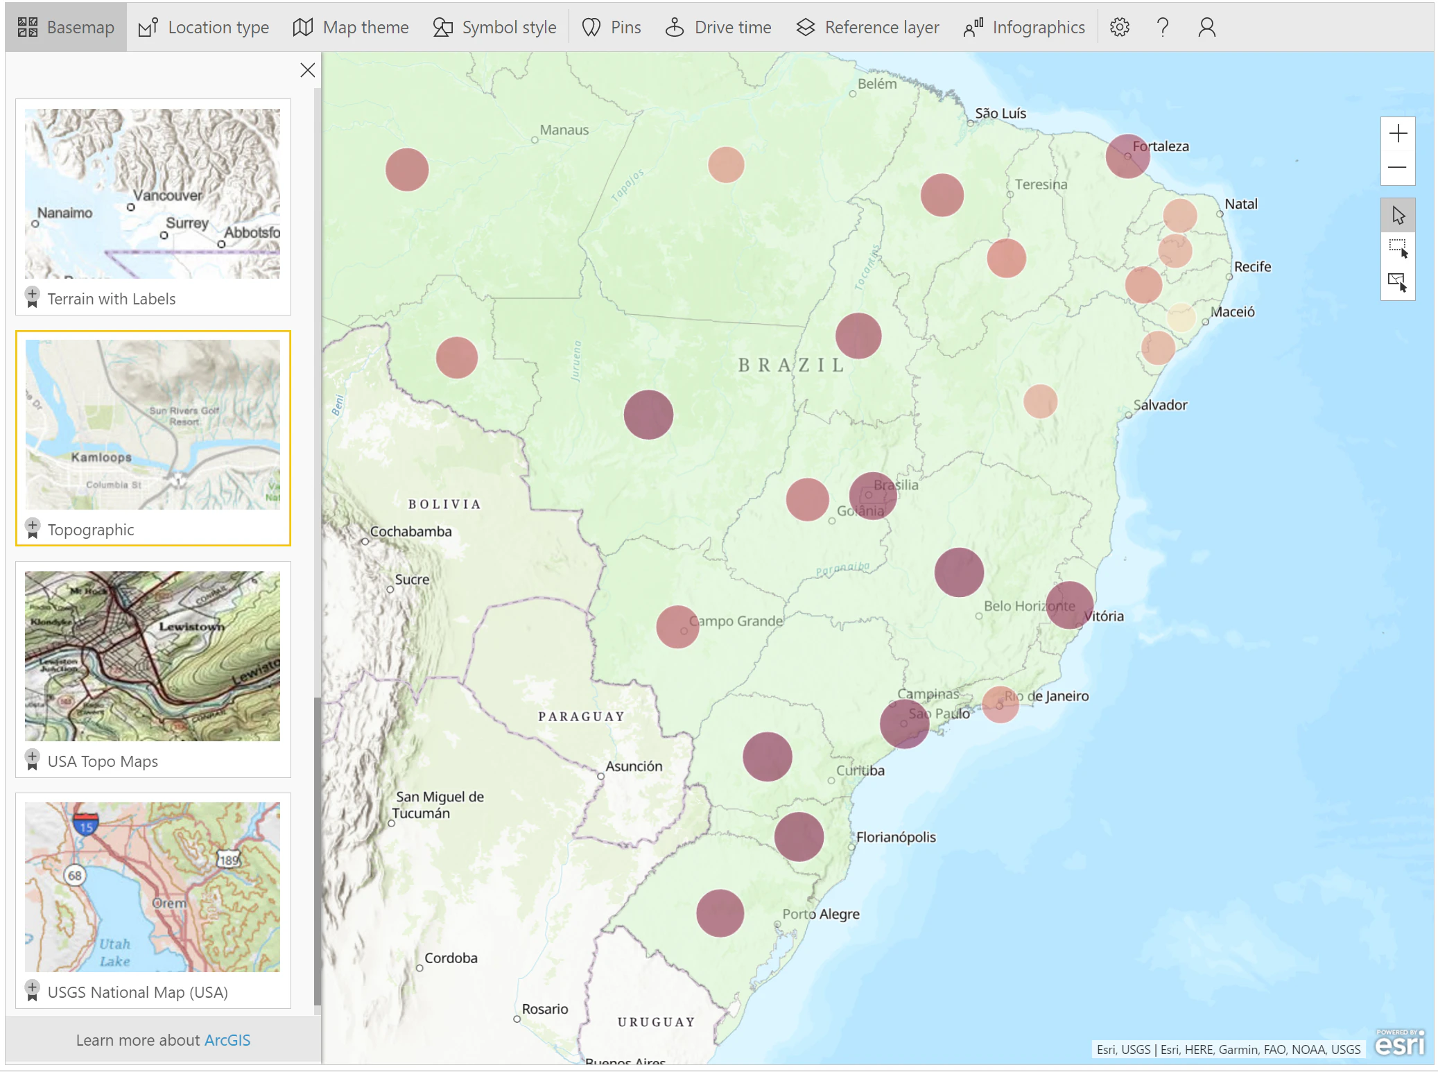
Task: Open the help question mark icon
Action: [x=1163, y=27]
